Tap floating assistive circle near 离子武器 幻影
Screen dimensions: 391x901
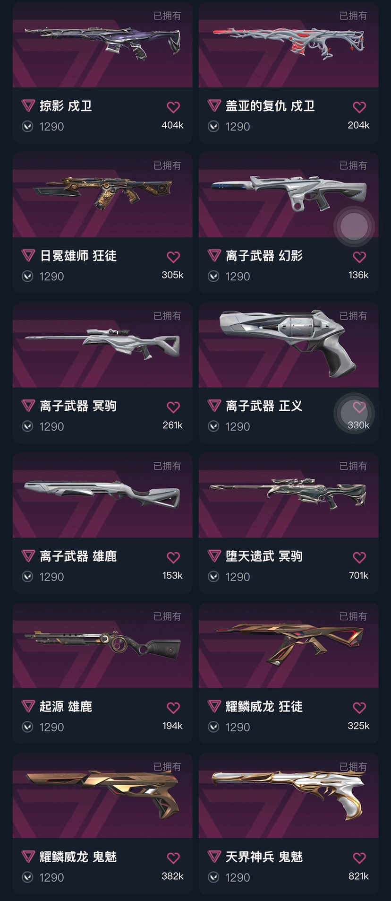coord(354,226)
